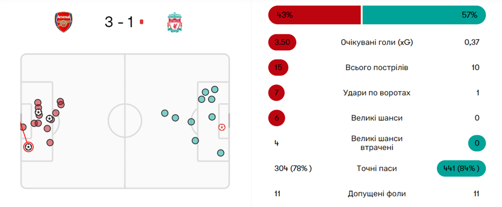Viewport: 502px width, 207px height.
Task: Click the 3.50 xG value badge
Action: [282, 42]
